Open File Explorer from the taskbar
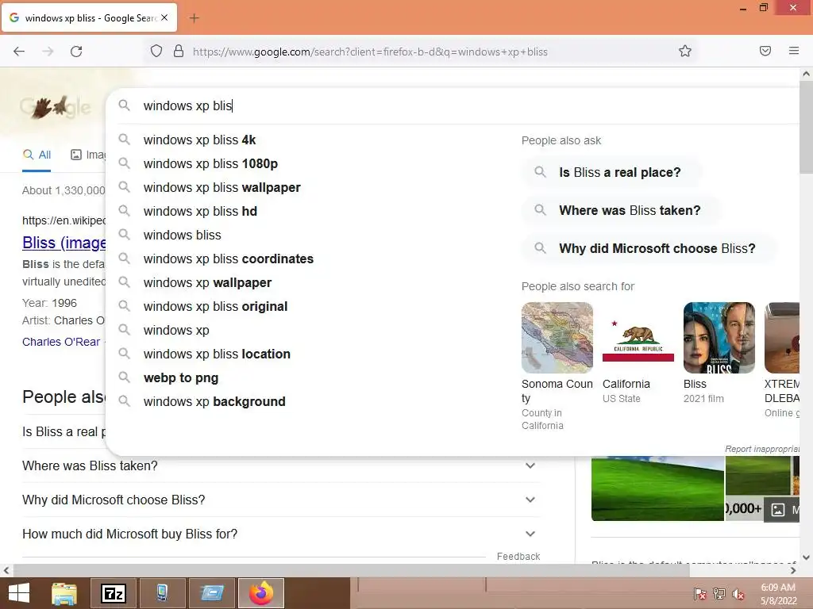 click(64, 593)
